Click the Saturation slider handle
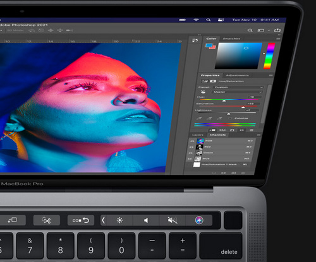316x262 pixels. pos(243,107)
